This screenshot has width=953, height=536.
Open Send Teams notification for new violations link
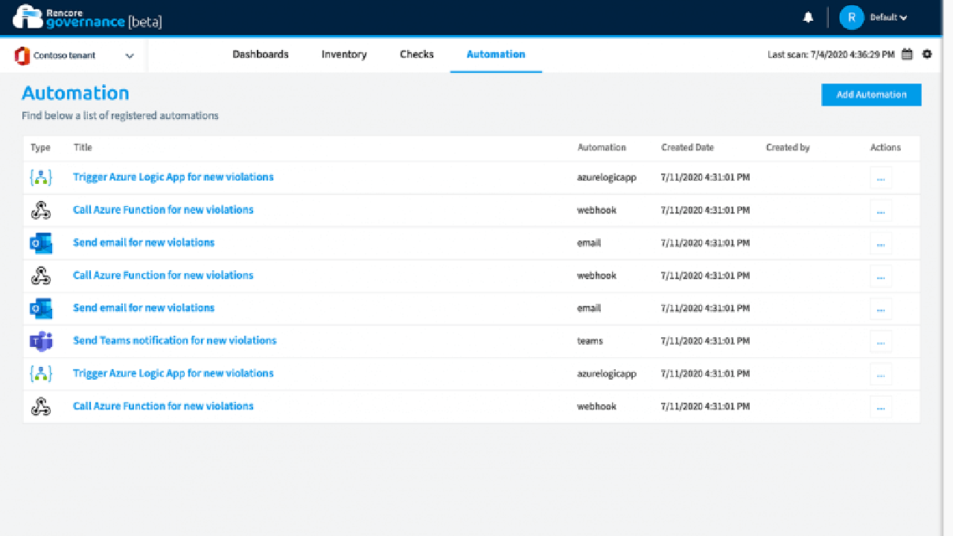(174, 340)
